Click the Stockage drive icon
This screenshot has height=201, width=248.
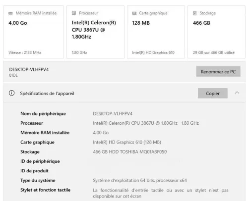[x=195, y=13]
